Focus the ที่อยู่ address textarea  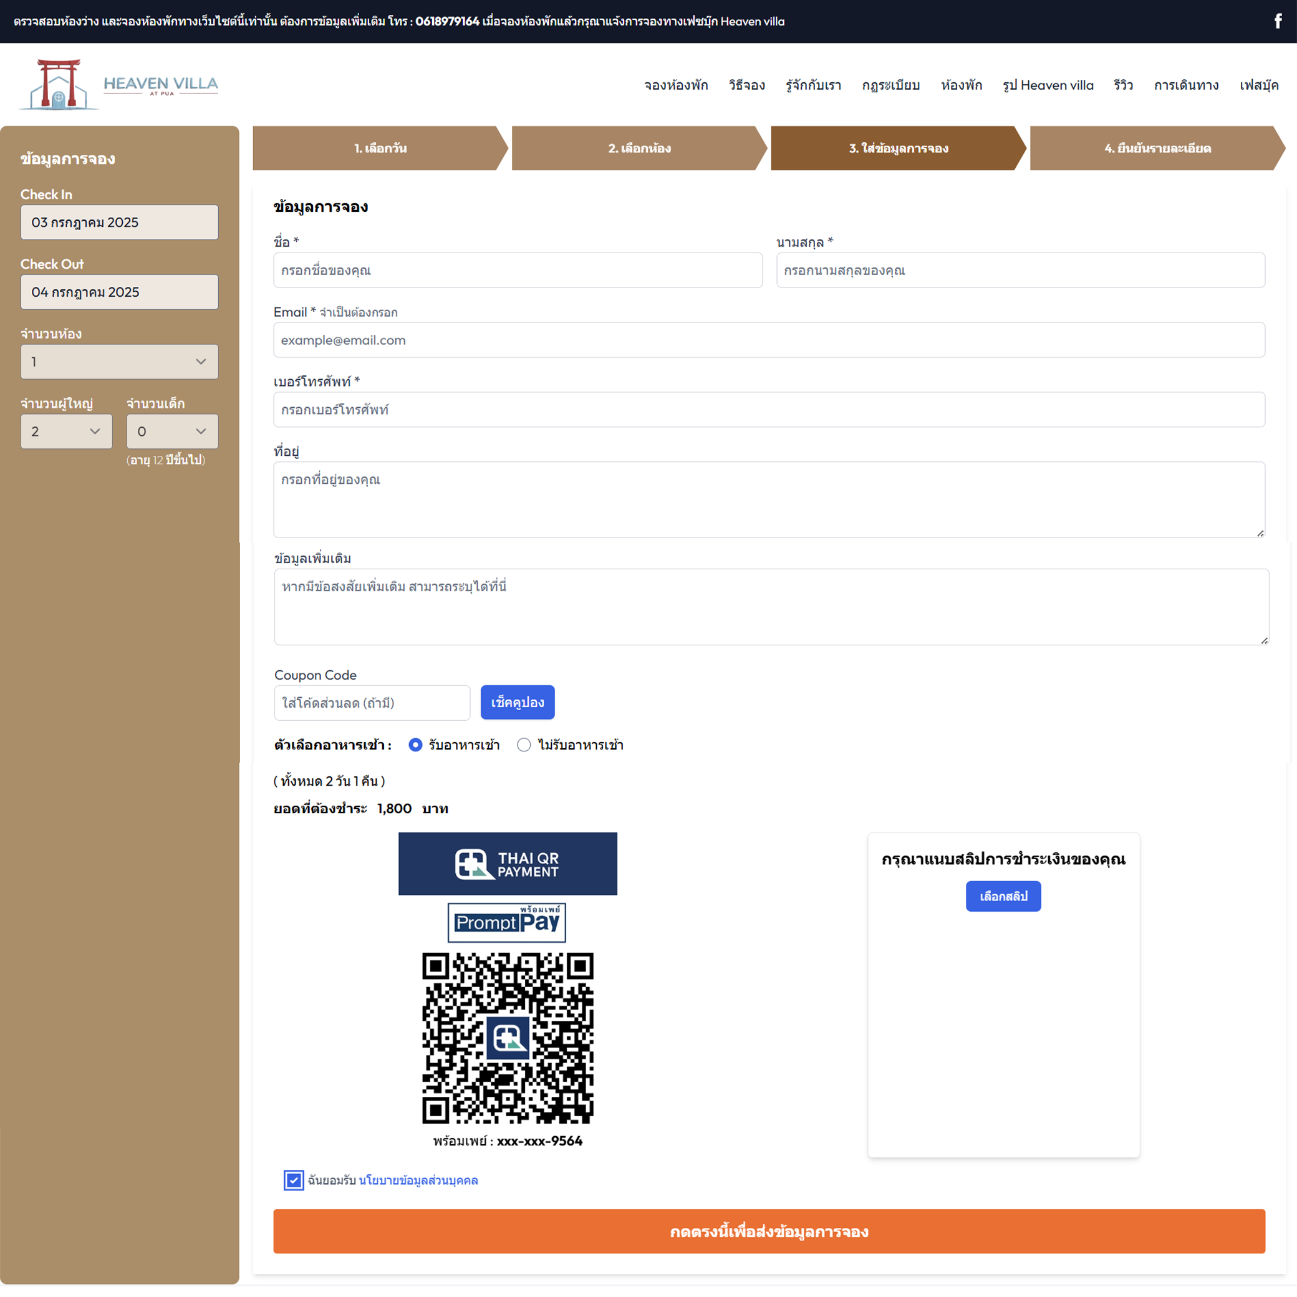point(769,499)
